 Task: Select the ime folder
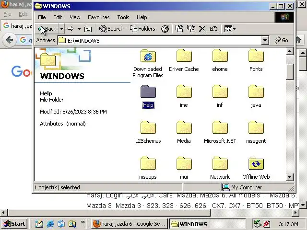click(184, 96)
